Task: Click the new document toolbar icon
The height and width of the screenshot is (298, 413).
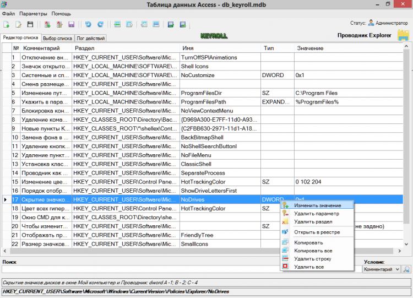Action: 7,25
